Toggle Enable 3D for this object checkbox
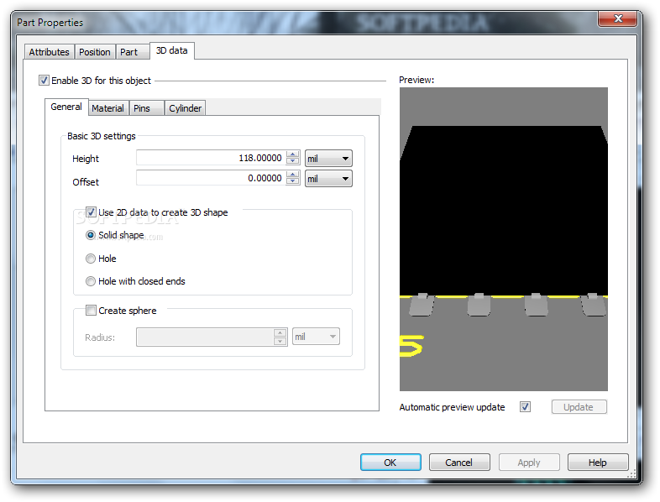 [x=44, y=81]
